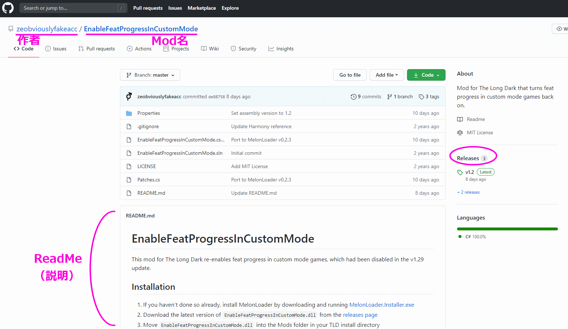Expand the green Code download dropdown
Image resolution: width=568 pixels, height=329 pixels.
point(426,75)
